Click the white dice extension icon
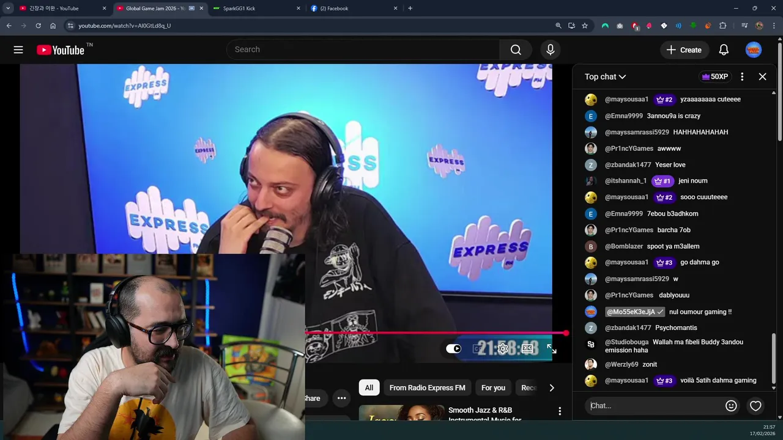Viewport: 783px width, 440px height. (664, 26)
